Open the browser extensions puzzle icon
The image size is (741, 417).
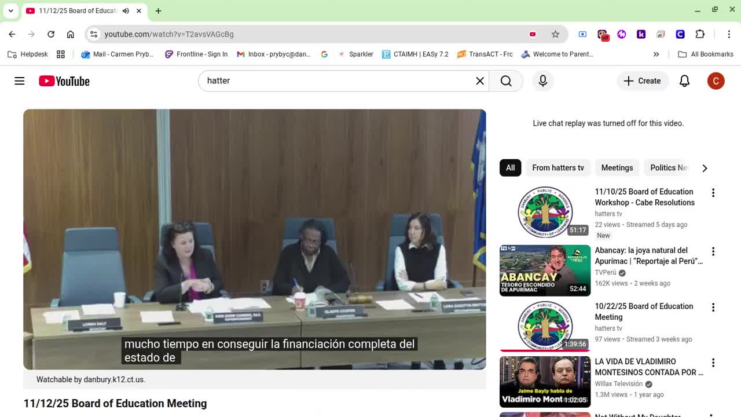pyautogui.click(x=700, y=34)
